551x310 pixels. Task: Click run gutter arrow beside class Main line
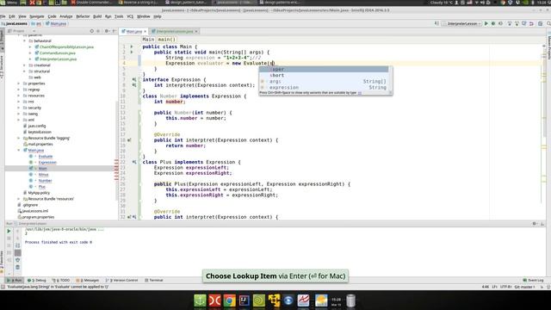coord(132,46)
